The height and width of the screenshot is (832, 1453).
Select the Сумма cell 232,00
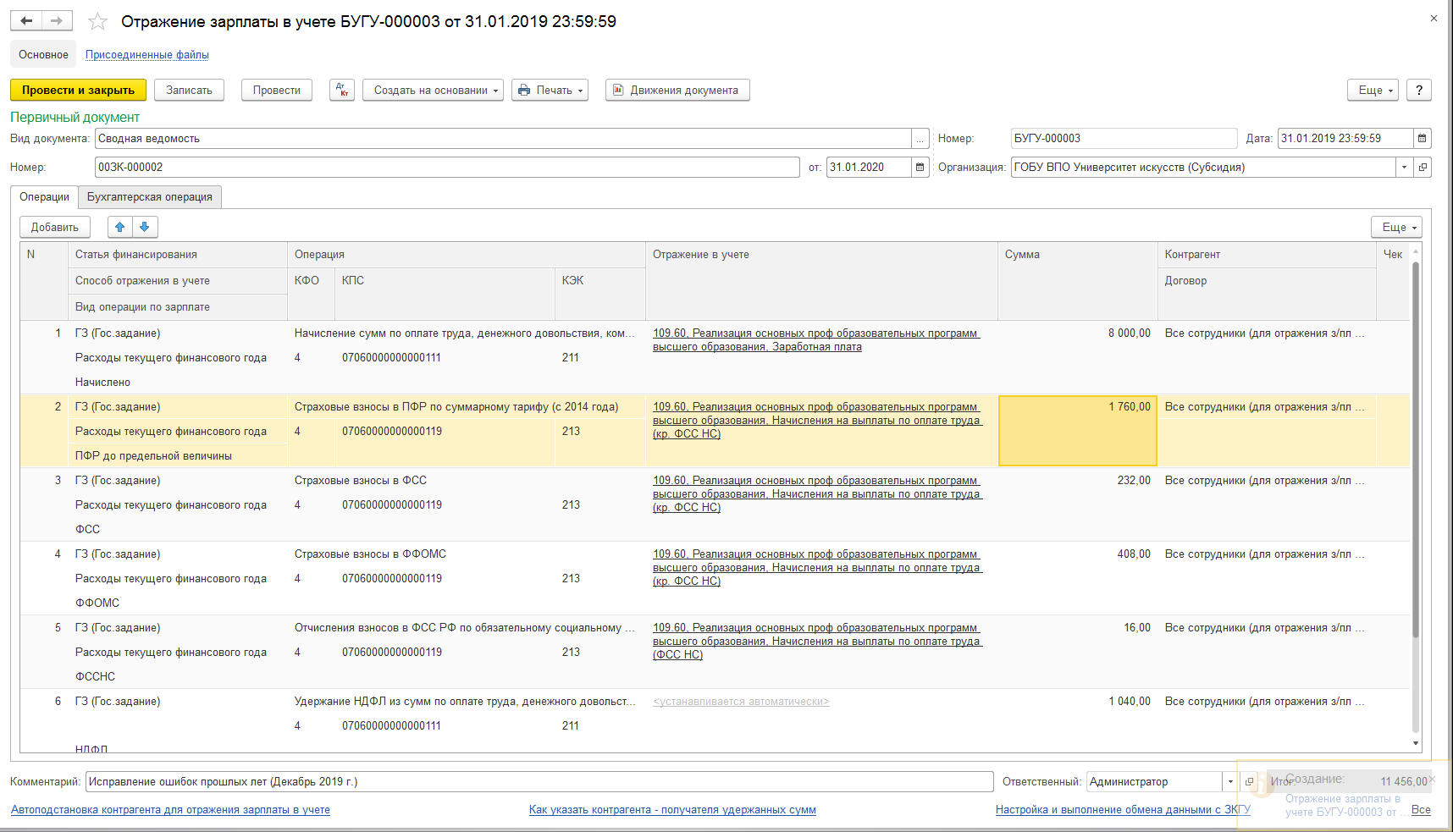point(1078,504)
